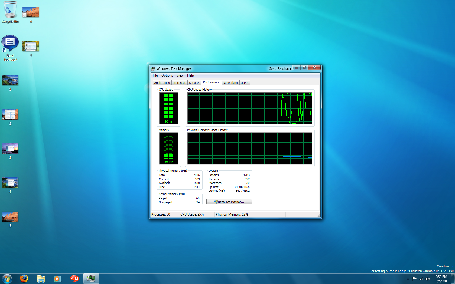The image size is (455, 284).
Task: Launch Firefox from the taskbar
Action: click(24, 279)
